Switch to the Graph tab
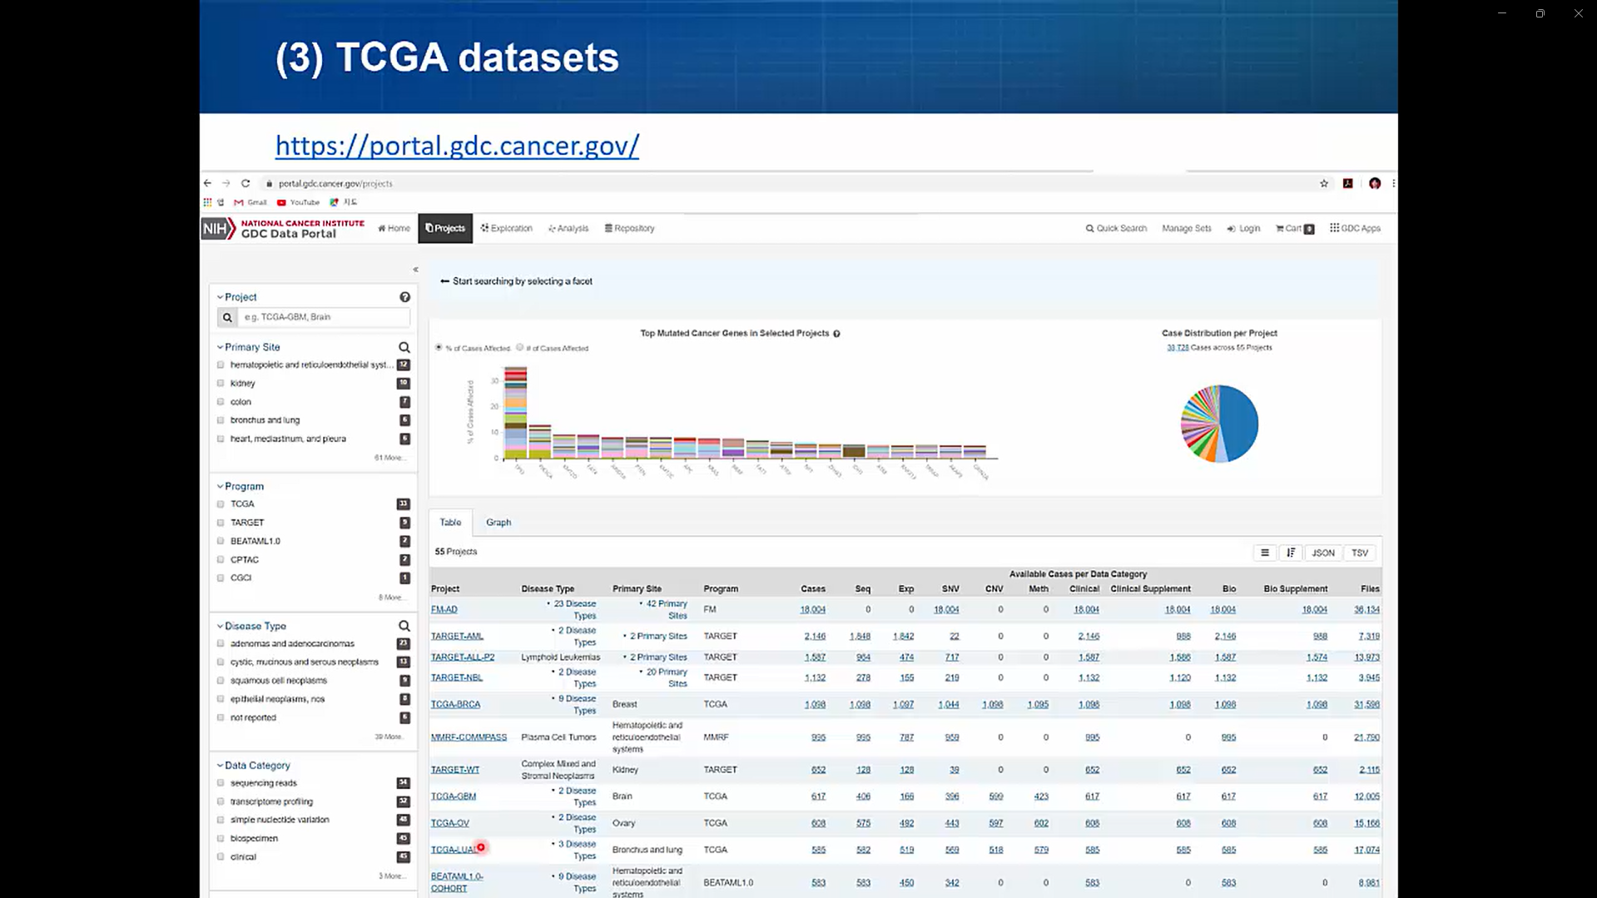Image resolution: width=1597 pixels, height=898 pixels. (x=498, y=523)
